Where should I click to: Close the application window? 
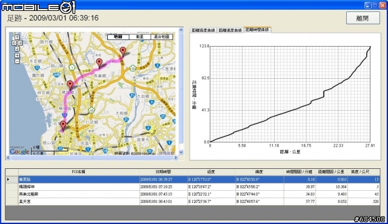tap(383, 5)
